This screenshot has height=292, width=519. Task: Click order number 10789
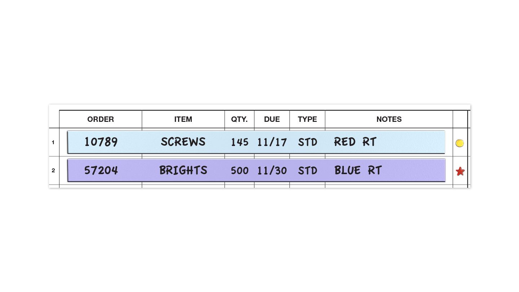(x=101, y=142)
